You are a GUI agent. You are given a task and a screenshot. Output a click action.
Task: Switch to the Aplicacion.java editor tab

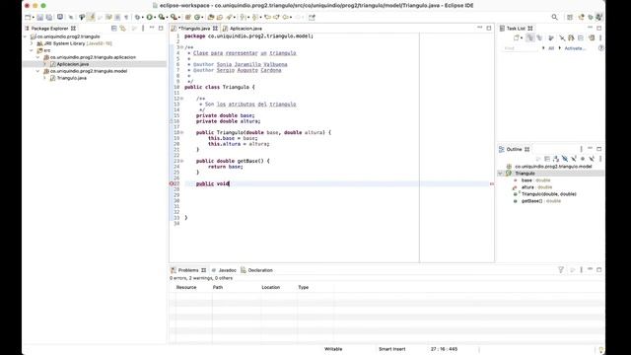coord(243,29)
